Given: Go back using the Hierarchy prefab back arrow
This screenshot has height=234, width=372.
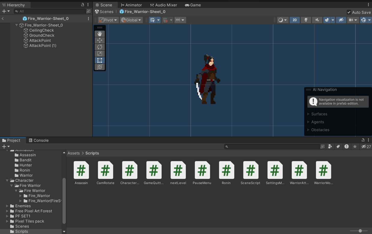Looking at the screenshot, I should tap(3, 19).
